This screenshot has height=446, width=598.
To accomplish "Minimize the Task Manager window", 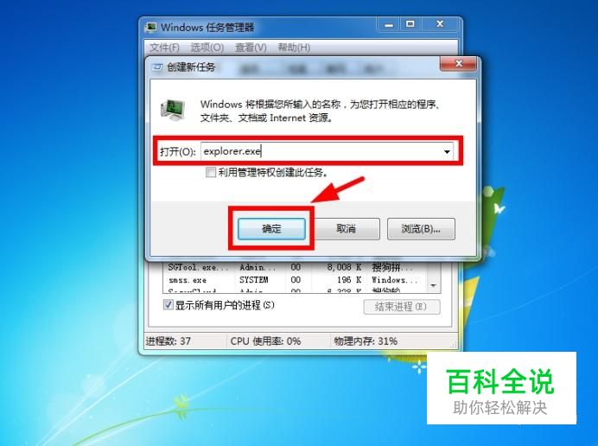I will [x=389, y=25].
